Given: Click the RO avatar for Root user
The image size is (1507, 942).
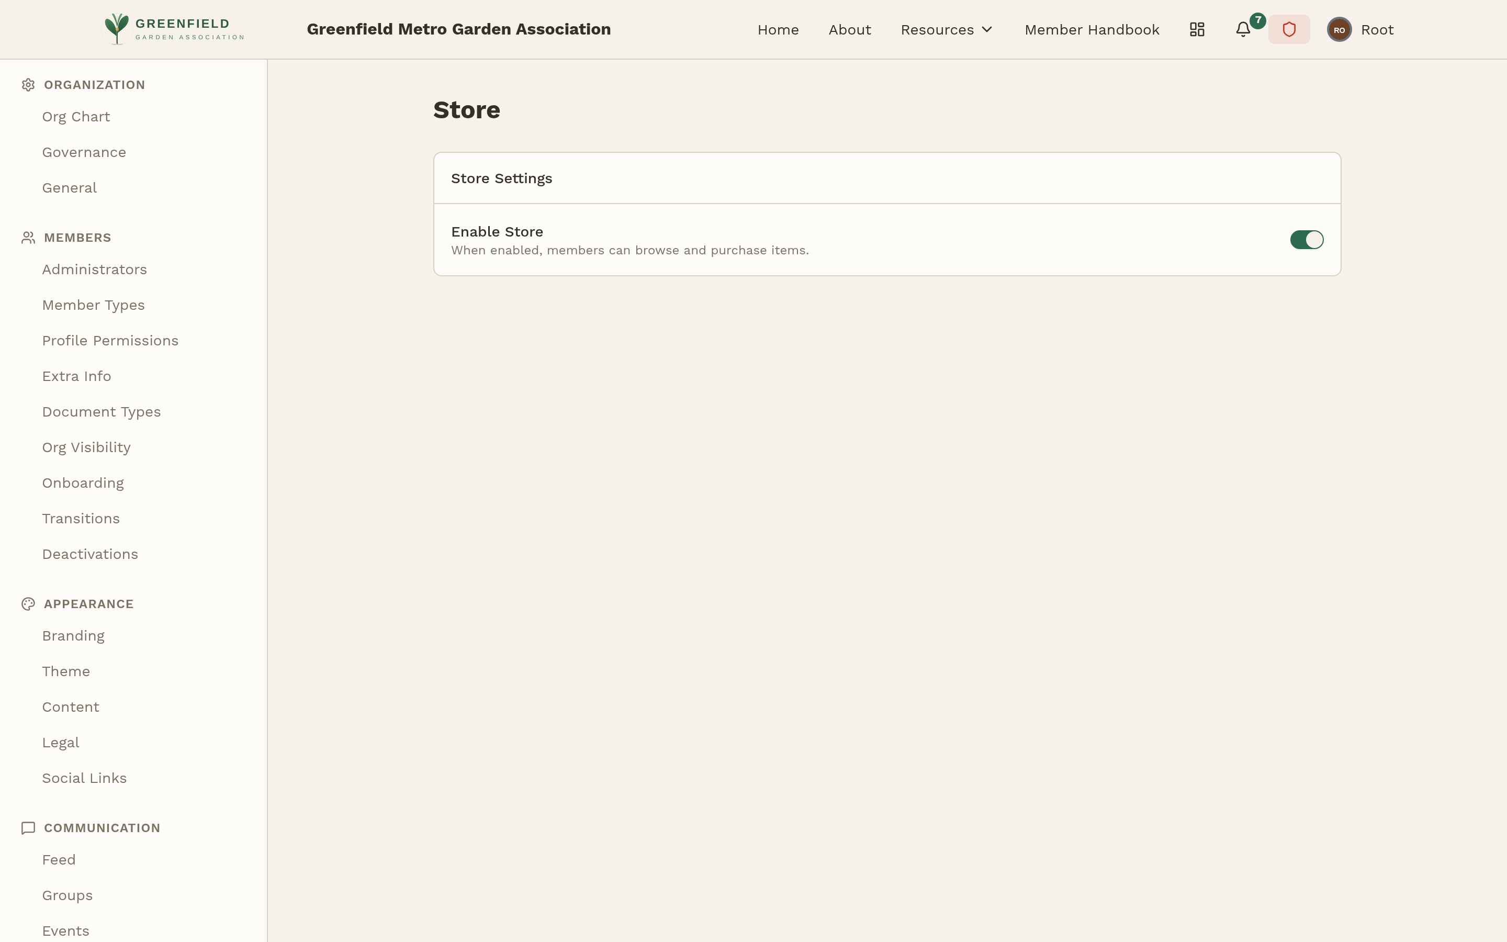Looking at the screenshot, I should [x=1339, y=29].
